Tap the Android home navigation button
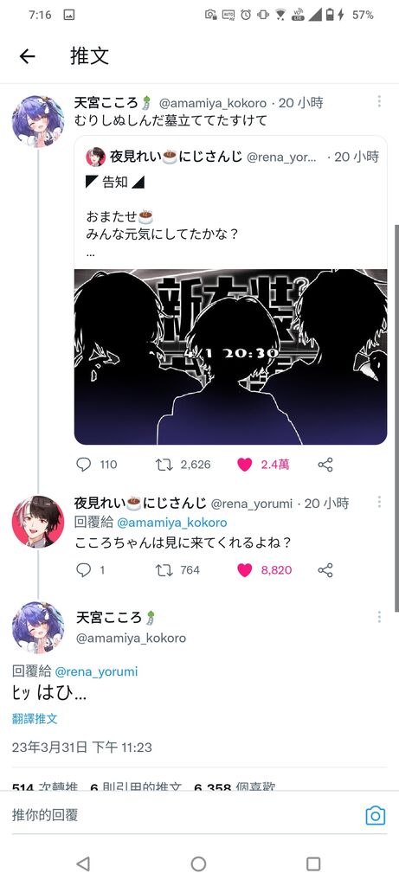399x886 pixels. pos(198,864)
